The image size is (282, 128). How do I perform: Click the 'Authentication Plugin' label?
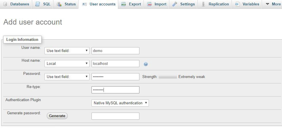[23, 100]
